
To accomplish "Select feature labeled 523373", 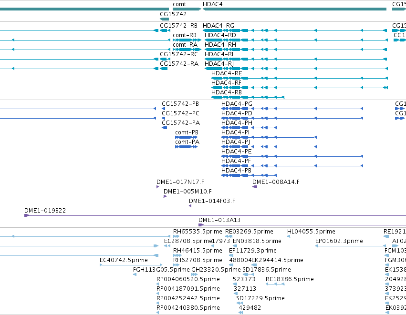I will click(244, 280).
